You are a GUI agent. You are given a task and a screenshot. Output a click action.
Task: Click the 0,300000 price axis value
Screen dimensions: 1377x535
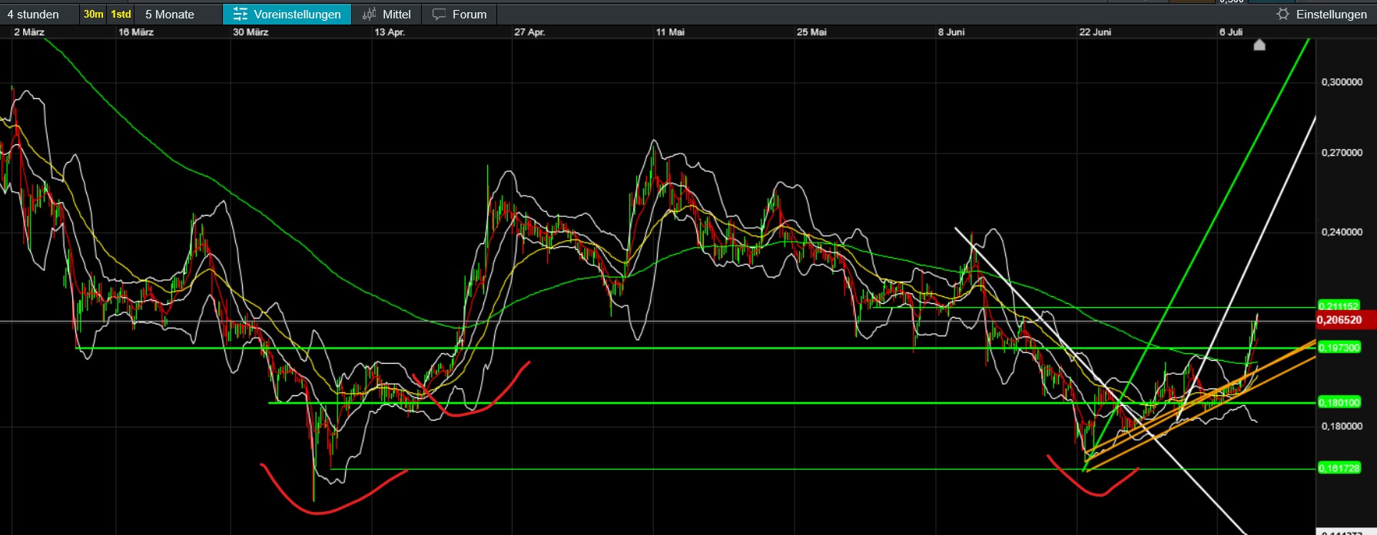[1342, 82]
